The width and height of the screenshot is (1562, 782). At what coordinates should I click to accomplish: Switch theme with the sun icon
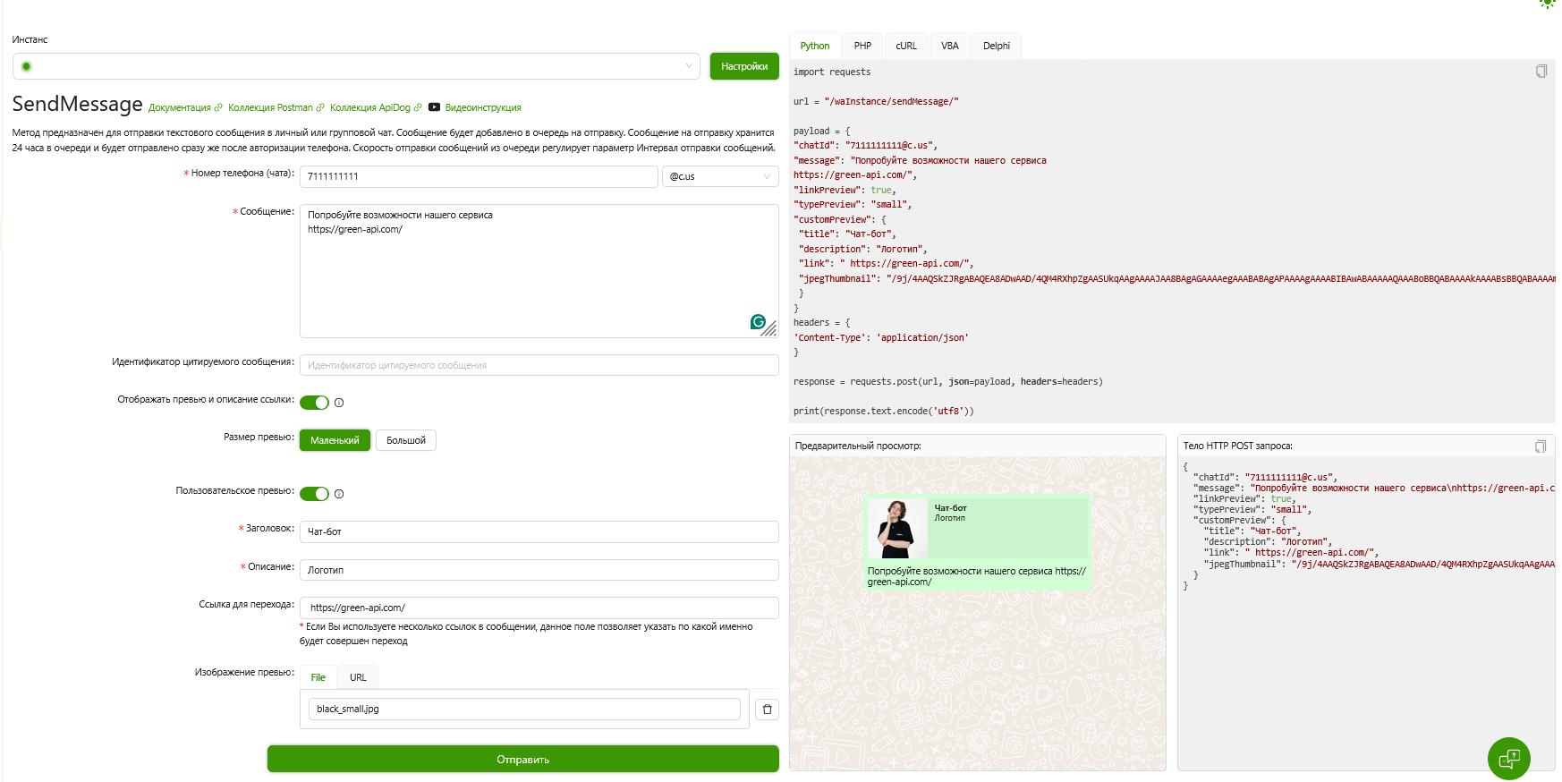[1547, 4]
